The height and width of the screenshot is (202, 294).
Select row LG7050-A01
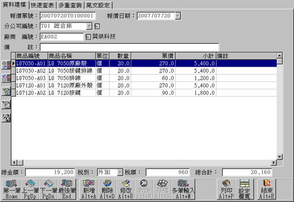(144, 63)
